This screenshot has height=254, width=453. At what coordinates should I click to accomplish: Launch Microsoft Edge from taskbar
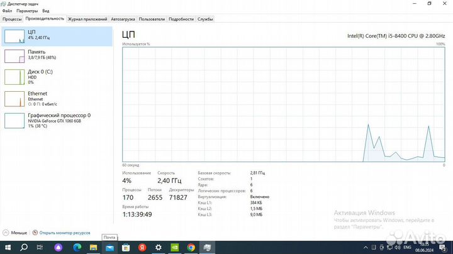(x=77, y=247)
